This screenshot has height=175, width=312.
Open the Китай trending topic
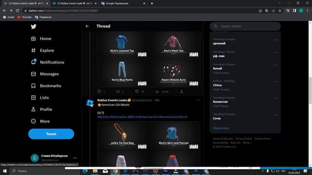point(217,69)
